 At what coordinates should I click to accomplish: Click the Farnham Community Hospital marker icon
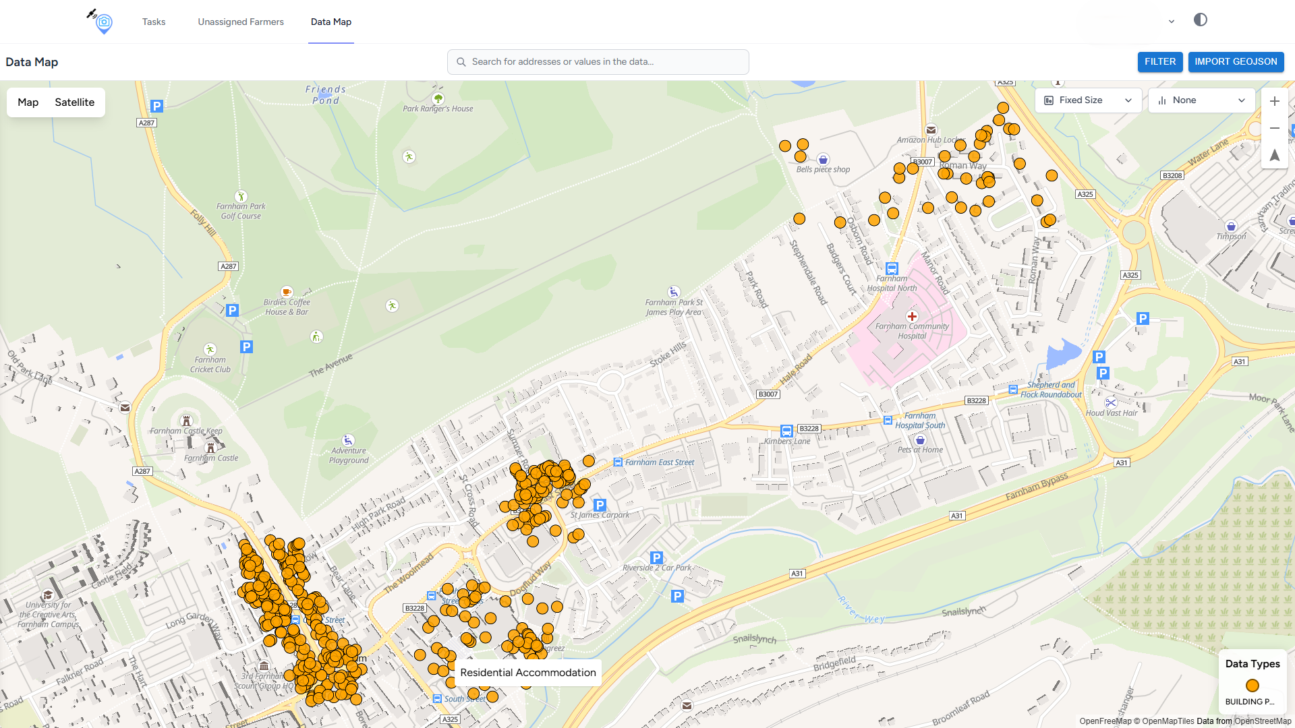(912, 316)
